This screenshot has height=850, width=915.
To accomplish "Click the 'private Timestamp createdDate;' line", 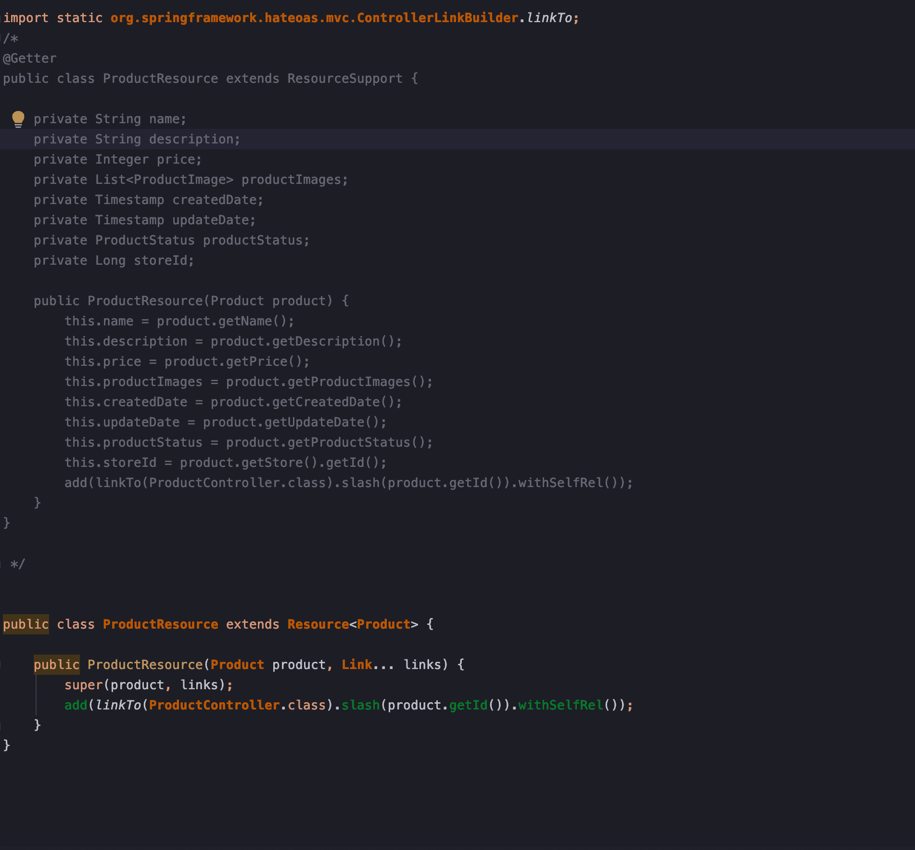I will pyautogui.click(x=148, y=200).
